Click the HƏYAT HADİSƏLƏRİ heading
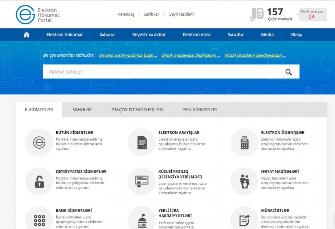This screenshot has height=229, width=335. [280, 172]
